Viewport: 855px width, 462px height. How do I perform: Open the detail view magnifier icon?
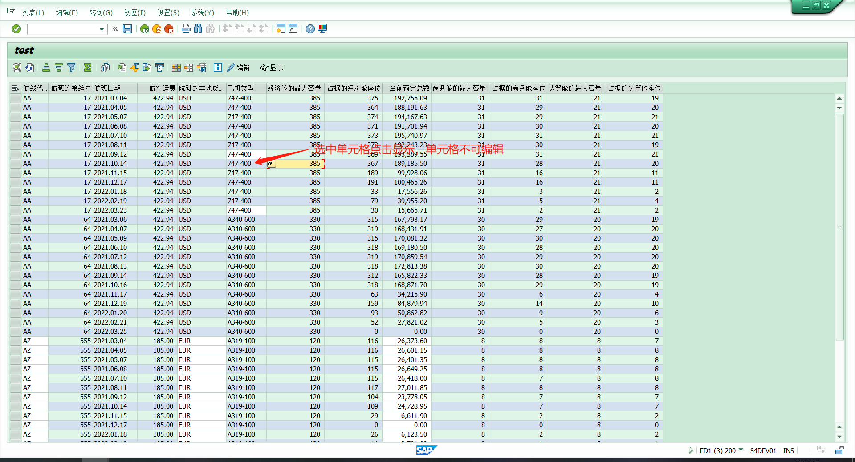17,68
